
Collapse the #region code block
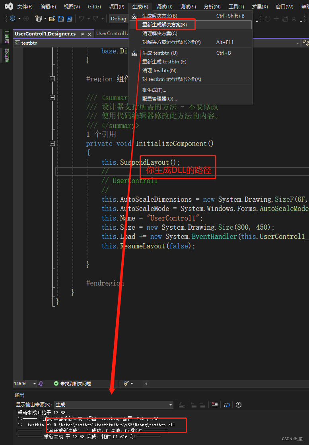point(52,79)
